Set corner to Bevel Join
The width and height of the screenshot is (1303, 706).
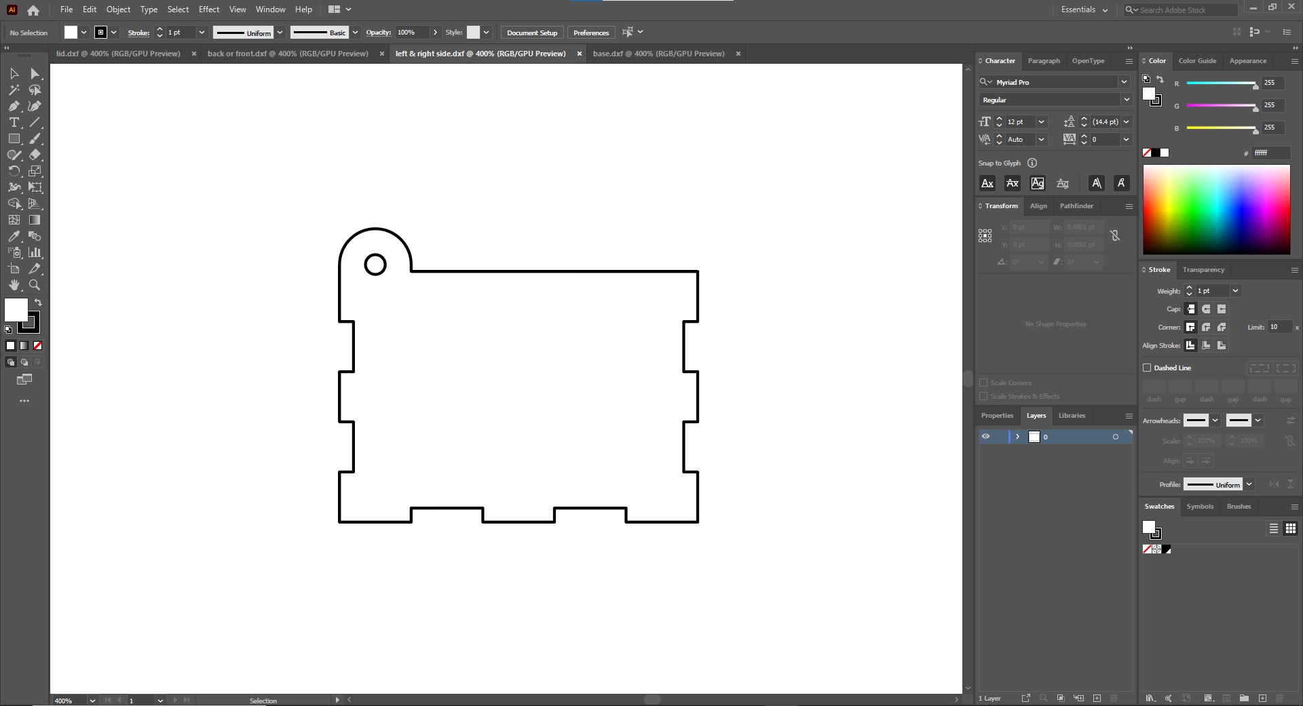point(1222,328)
